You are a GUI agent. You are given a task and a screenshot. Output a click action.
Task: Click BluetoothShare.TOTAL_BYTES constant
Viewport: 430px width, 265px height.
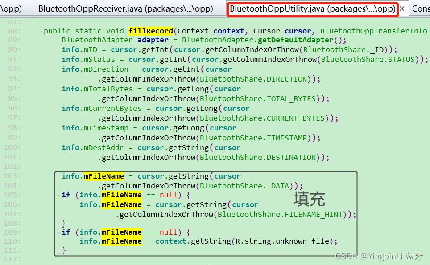tap(257, 99)
